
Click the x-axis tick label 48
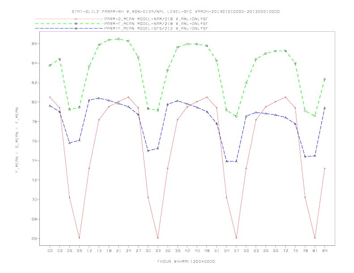click(x=207, y=251)
